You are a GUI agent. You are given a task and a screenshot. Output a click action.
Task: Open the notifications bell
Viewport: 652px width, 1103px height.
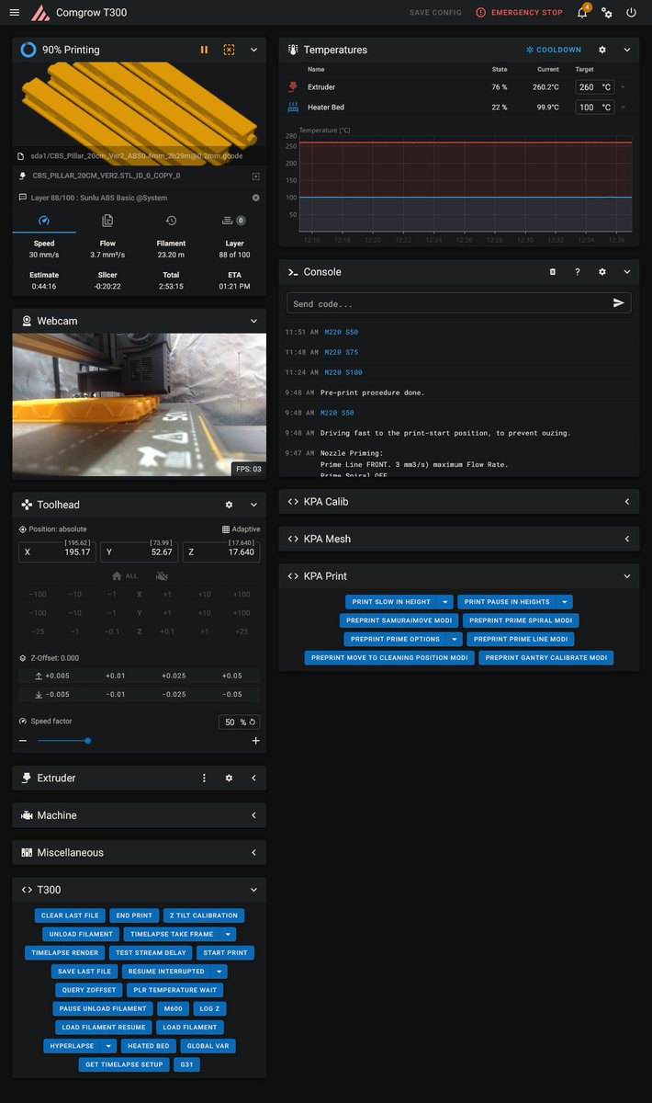(x=582, y=13)
